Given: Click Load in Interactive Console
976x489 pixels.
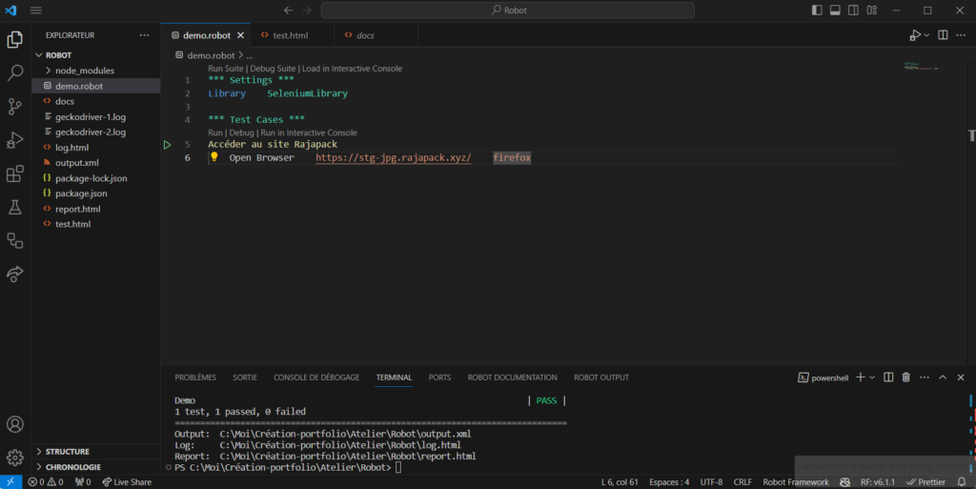Looking at the screenshot, I should click(x=352, y=69).
